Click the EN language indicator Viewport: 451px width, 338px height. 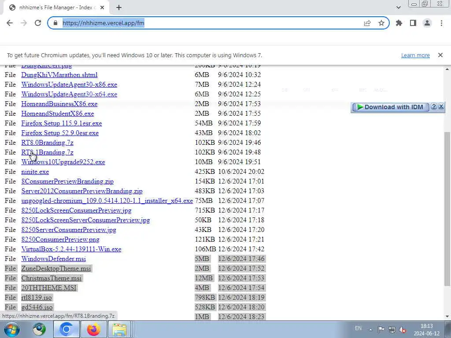tap(358, 328)
